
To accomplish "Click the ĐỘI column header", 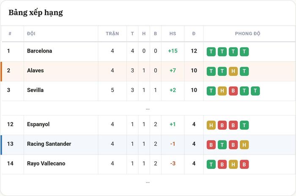I will click(x=31, y=33).
